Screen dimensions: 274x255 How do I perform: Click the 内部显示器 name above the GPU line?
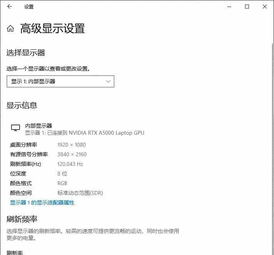pos(39,126)
